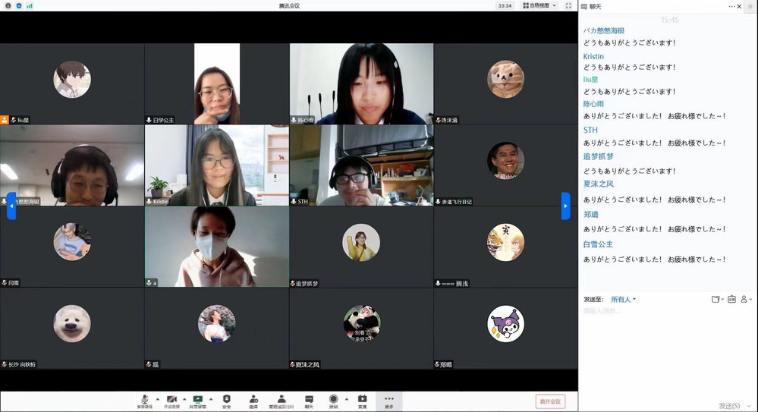Click the 邀请 invite icon
This screenshot has width=758, height=412.
tap(253, 400)
